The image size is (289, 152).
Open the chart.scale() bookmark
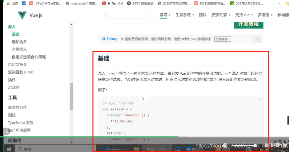pyautogui.click(x=82, y=4)
